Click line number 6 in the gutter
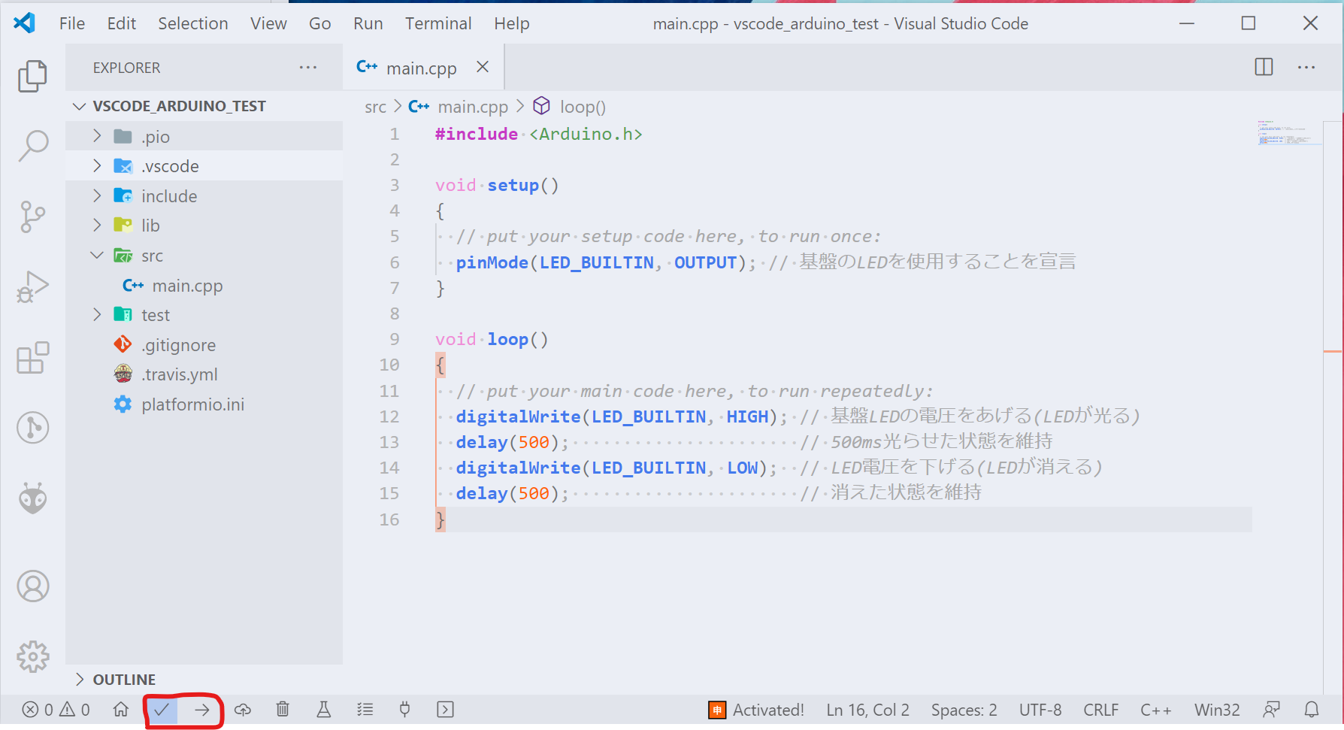The image size is (1344, 730). pos(395,262)
